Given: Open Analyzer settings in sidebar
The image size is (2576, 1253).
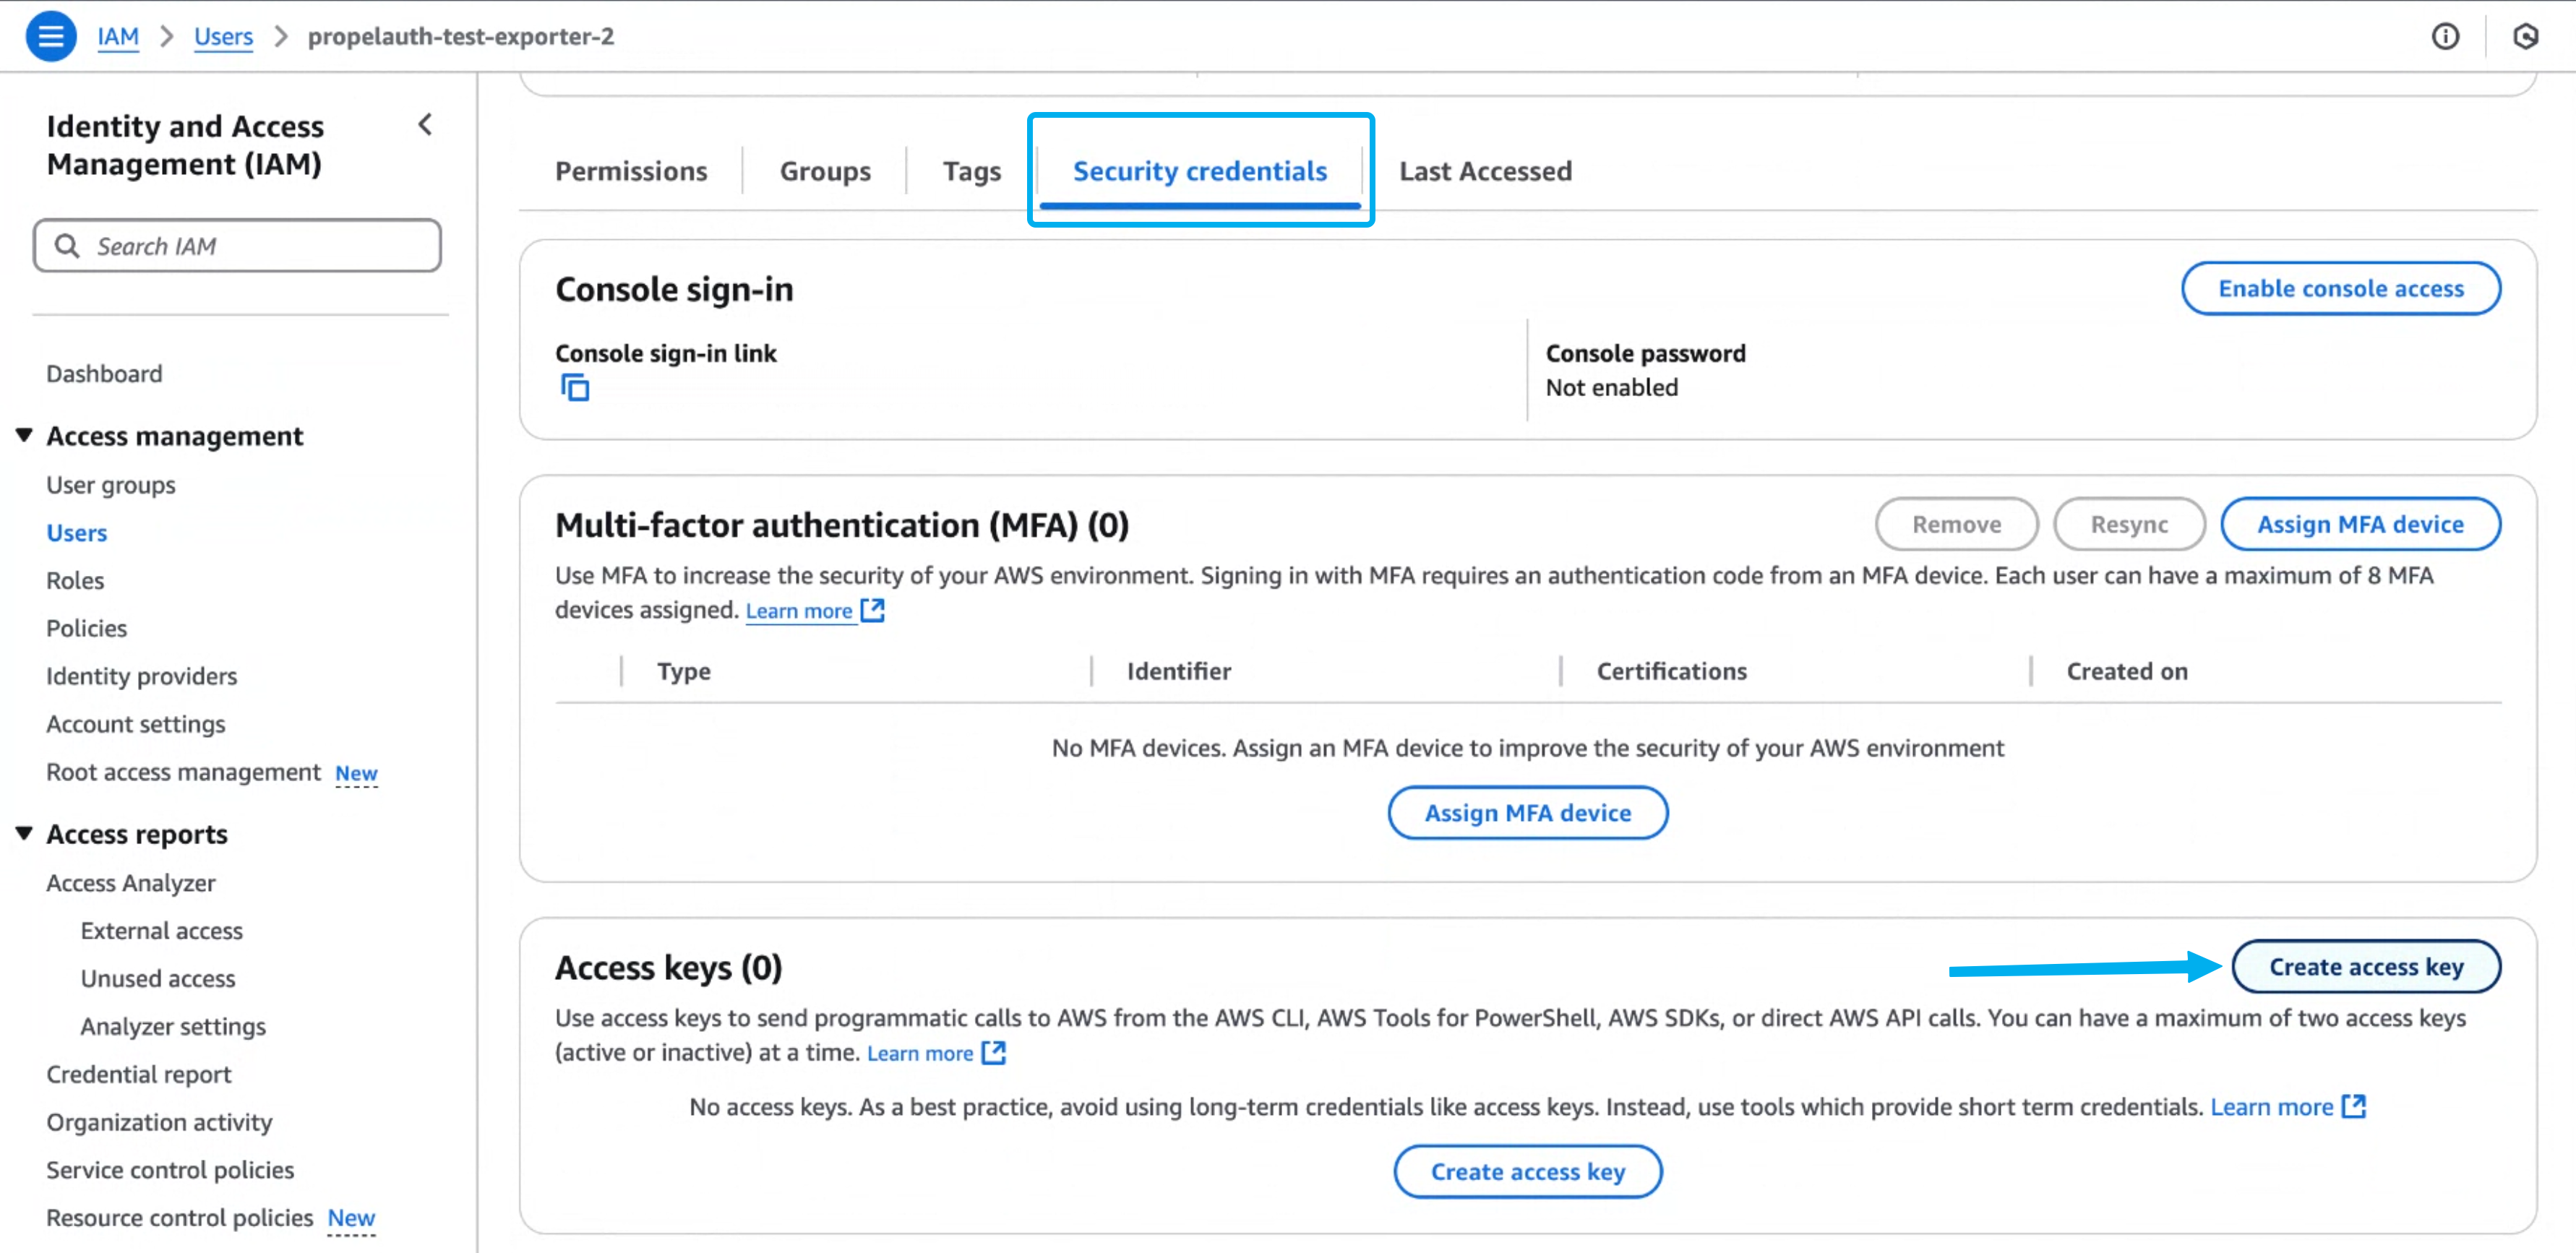Looking at the screenshot, I should 173,1027.
